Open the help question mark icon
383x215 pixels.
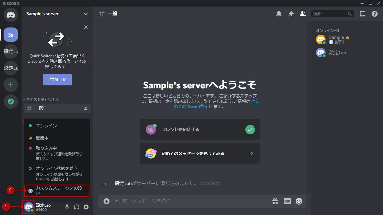375,14
